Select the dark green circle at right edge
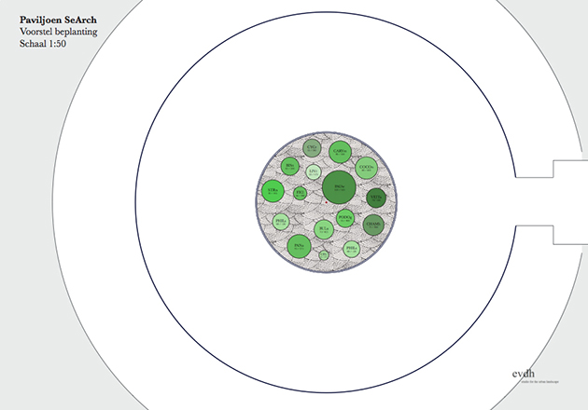 click(x=376, y=198)
